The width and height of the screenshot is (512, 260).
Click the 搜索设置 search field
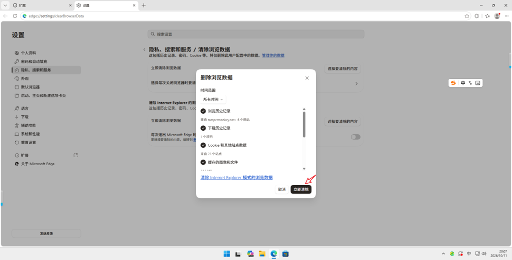(256, 34)
